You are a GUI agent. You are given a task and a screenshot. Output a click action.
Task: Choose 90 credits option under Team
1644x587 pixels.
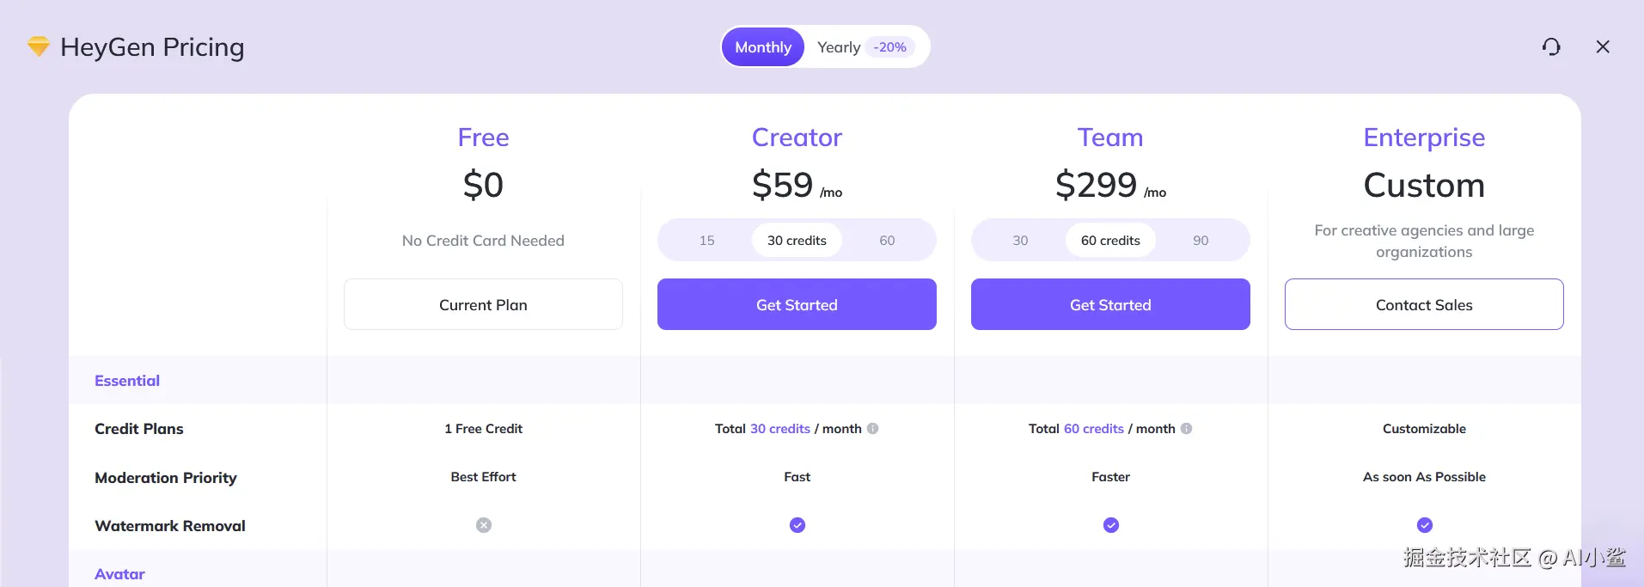click(1201, 241)
